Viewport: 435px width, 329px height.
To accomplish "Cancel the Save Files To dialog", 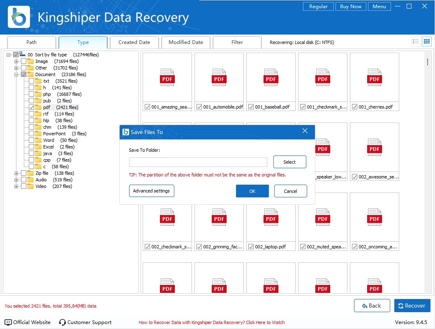I will pyautogui.click(x=290, y=191).
